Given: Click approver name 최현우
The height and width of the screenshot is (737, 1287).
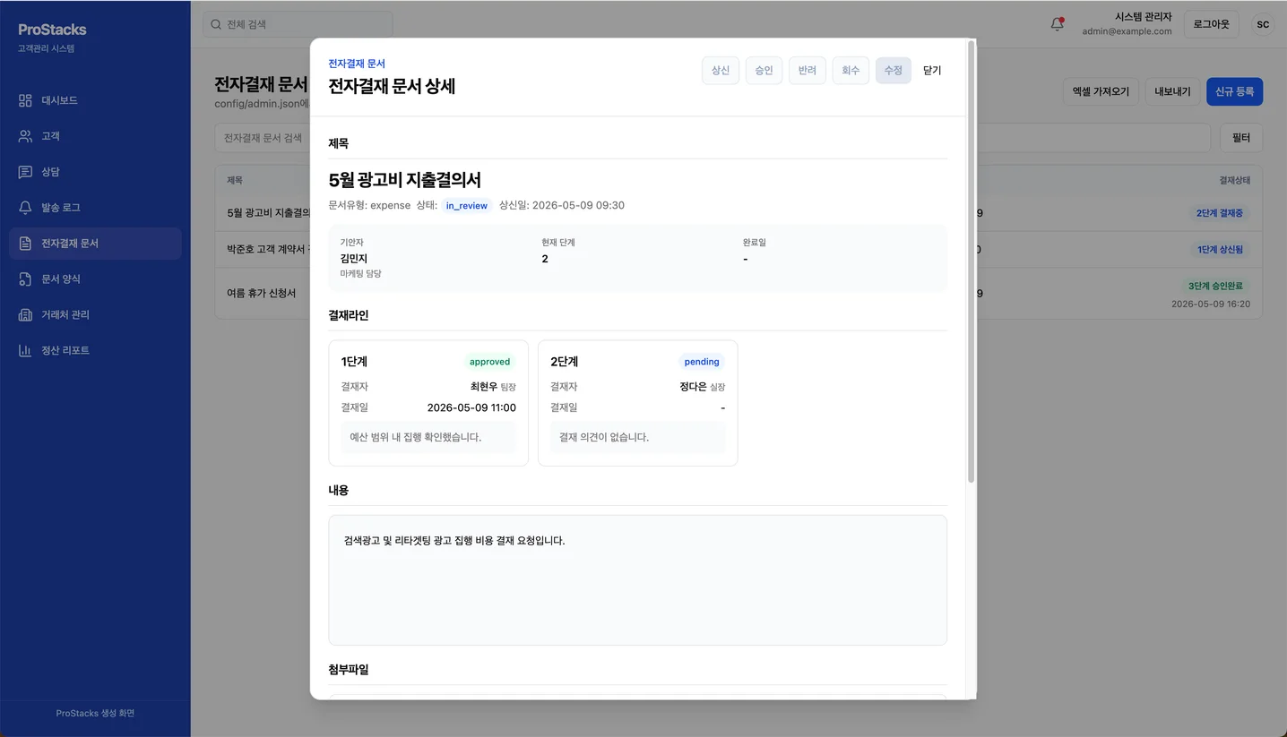Looking at the screenshot, I should [x=484, y=387].
